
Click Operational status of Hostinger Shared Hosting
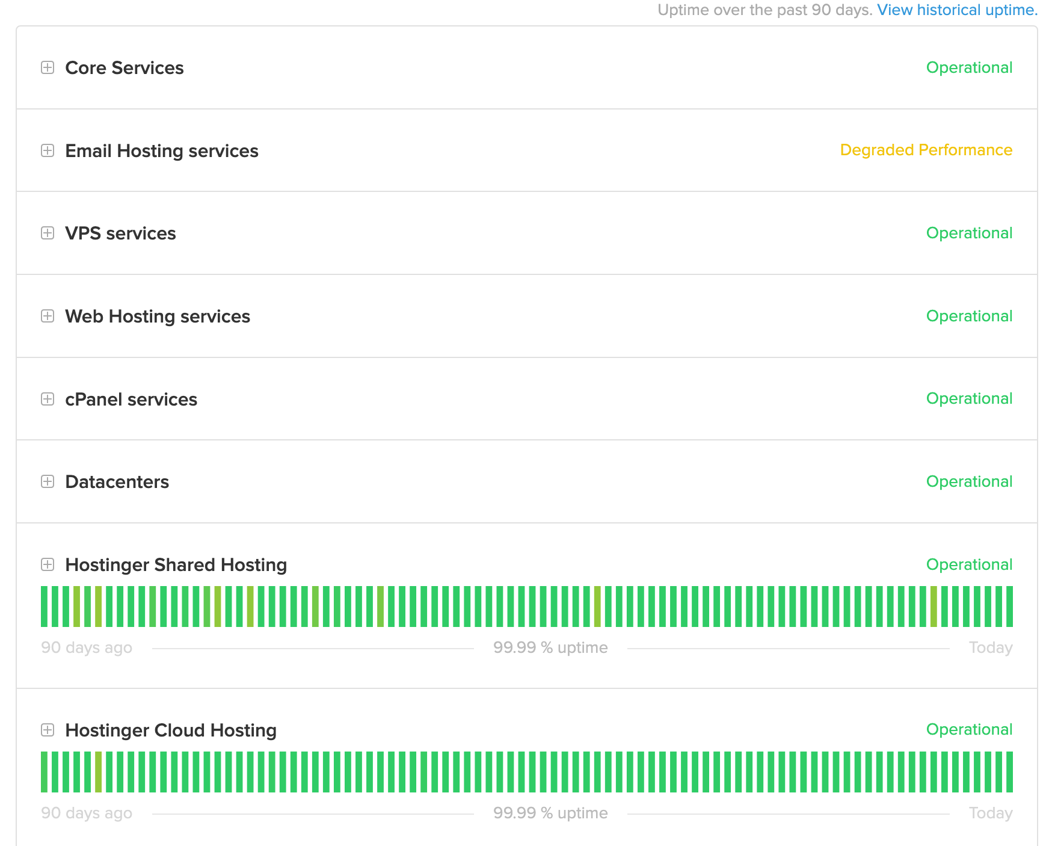coord(969,564)
